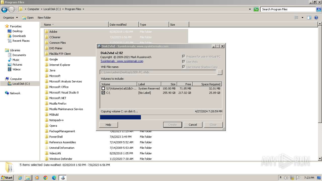This screenshot has height=181, width=322.
Task: Open the recent pages dropdown arrow
Action: tap(16, 10)
